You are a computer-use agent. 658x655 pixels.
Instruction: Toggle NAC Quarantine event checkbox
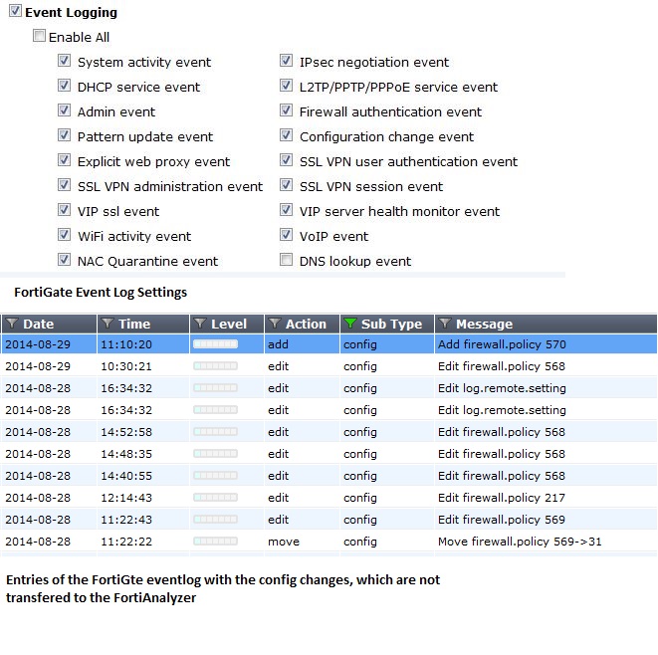coord(64,260)
